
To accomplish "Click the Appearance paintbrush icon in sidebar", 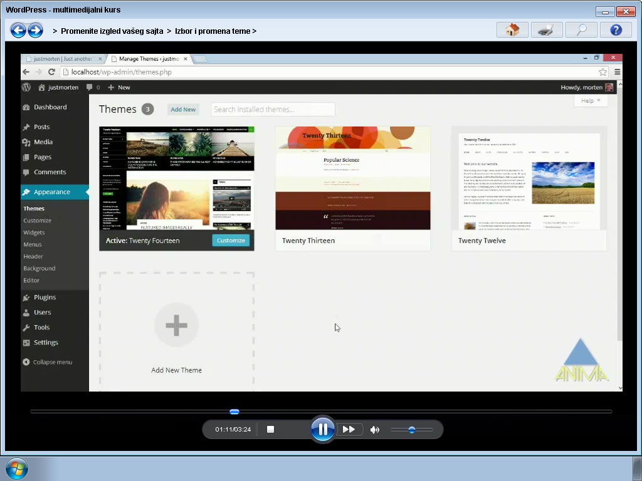I will [25, 192].
